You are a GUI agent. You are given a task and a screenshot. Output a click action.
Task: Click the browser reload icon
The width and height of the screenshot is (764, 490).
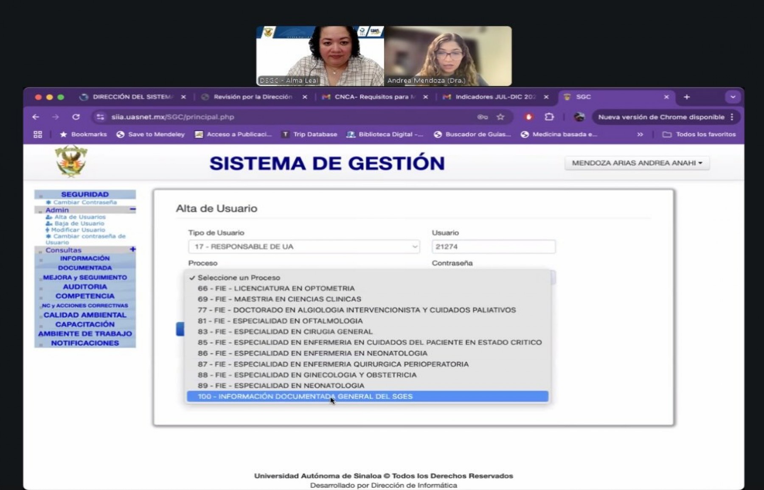tap(76, 117)
